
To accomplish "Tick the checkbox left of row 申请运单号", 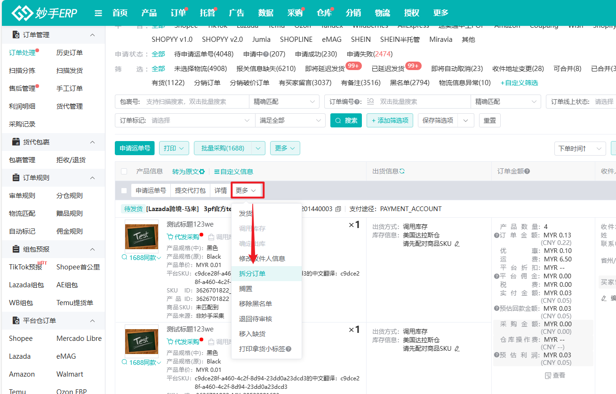I will pyautogui.click(x=124, y=190).
